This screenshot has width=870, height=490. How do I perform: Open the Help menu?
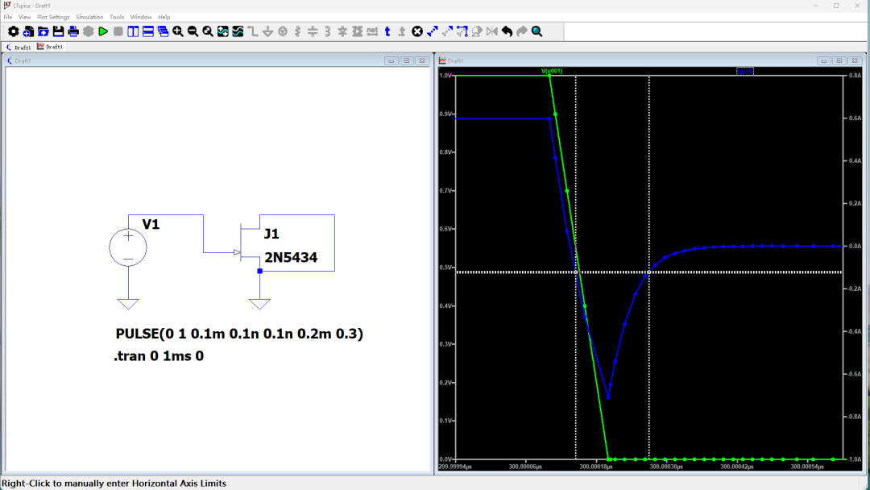(x=164, y=17)
